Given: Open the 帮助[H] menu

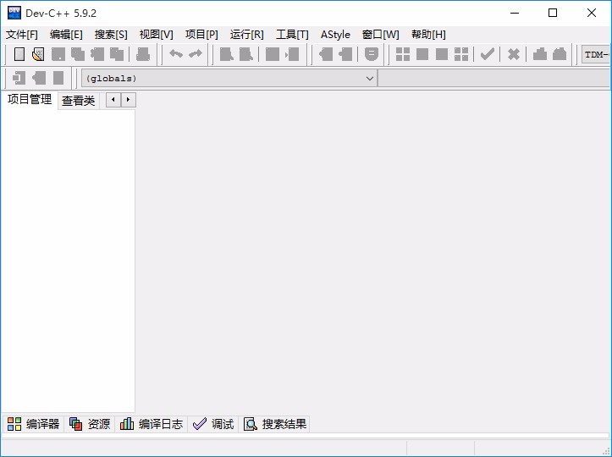Looking at the screenshot, I should pyautogui.click(x=428, y=35).
